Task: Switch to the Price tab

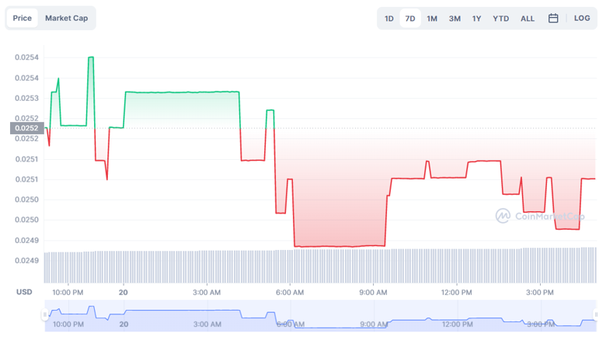Action: (x=23, y=18)
